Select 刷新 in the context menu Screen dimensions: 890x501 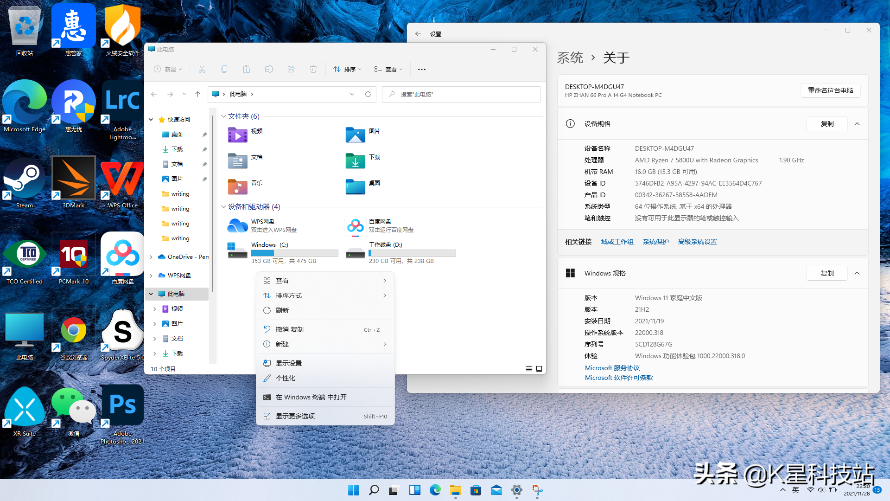tap(282, 310)
